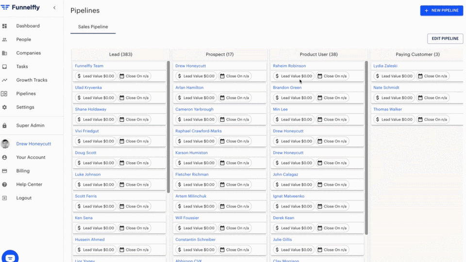Open Min Lee product user card

tap(280, 109)
